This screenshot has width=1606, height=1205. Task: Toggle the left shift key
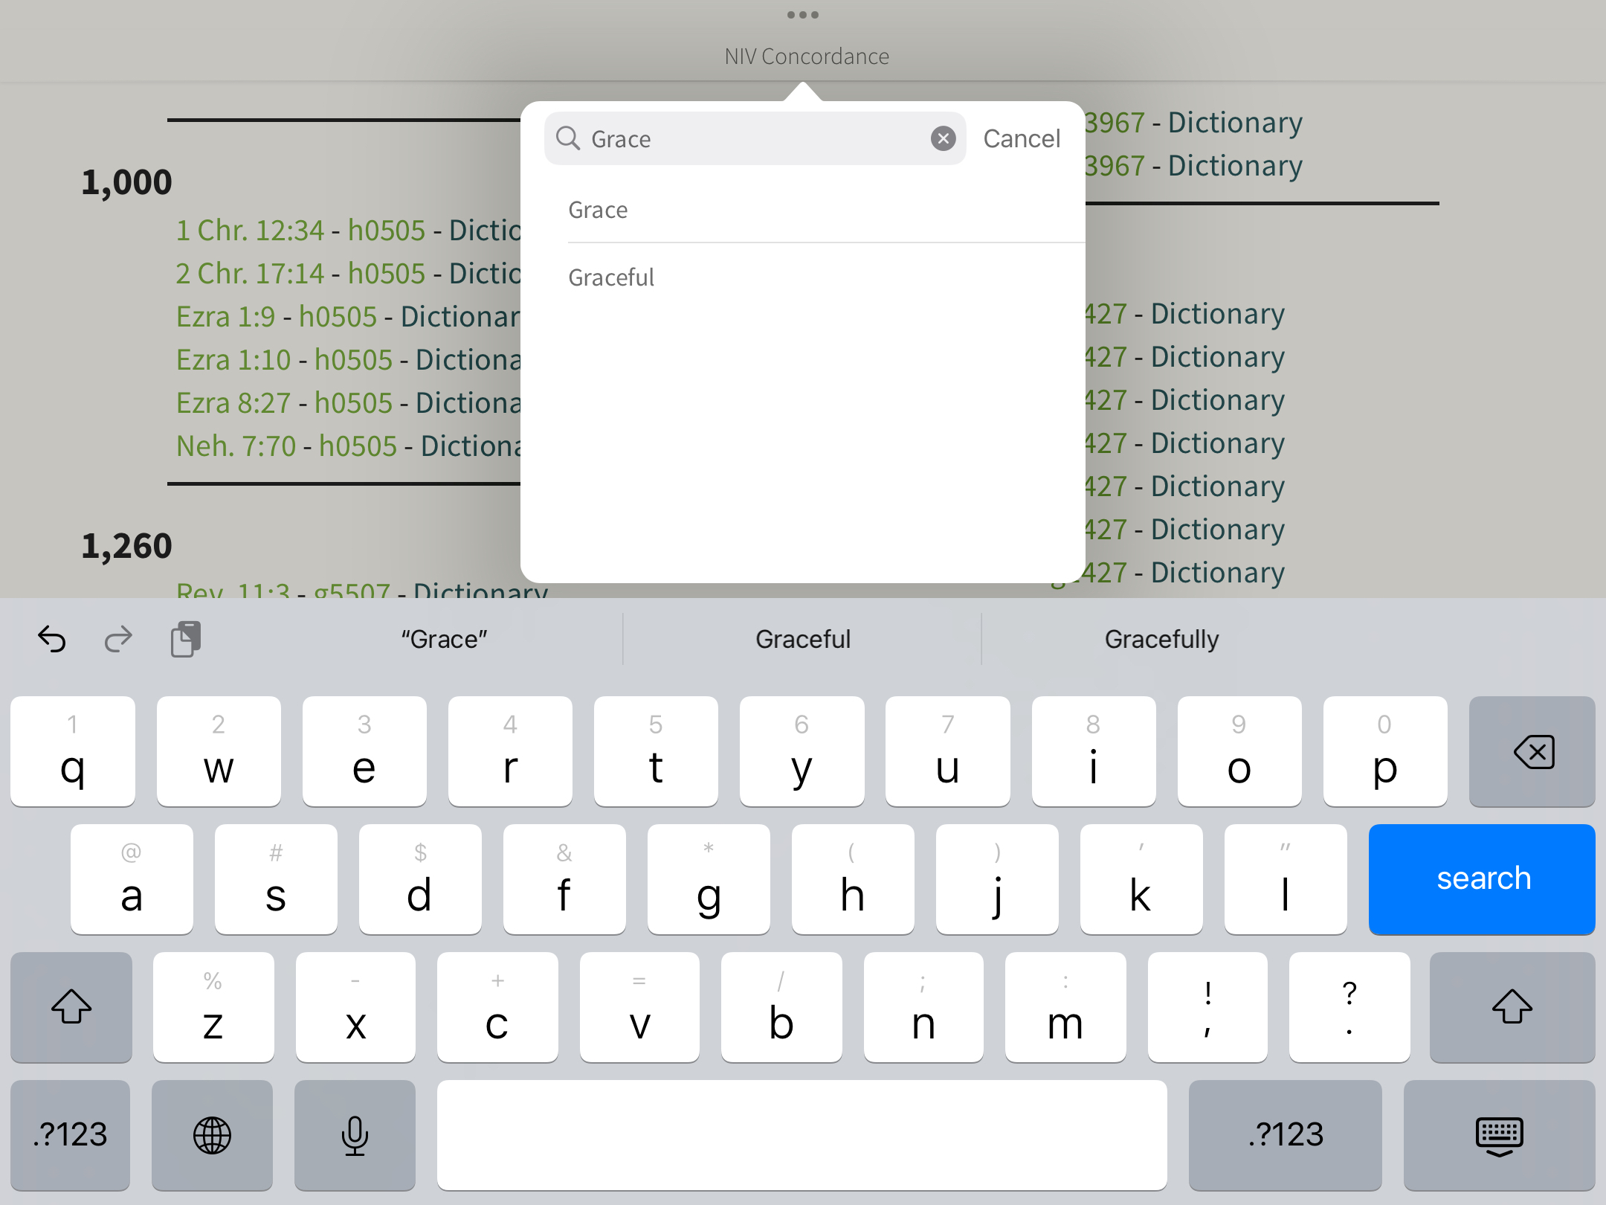(x=71, y=1007)
